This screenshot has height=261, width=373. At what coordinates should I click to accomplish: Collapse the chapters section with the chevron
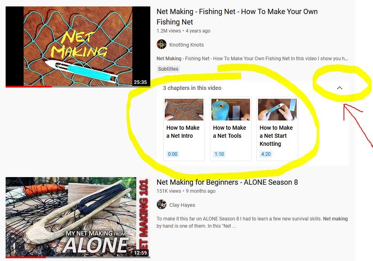pos(340,88)
